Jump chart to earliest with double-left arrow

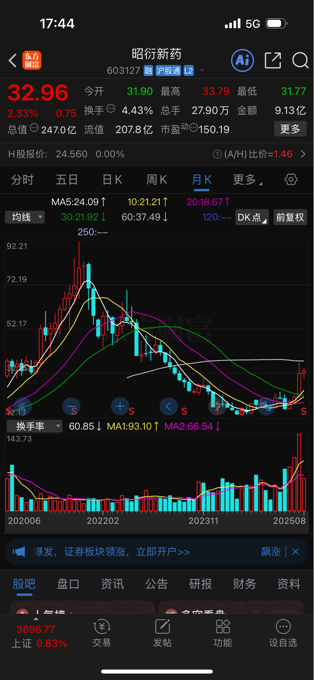(x=22, y=406)
